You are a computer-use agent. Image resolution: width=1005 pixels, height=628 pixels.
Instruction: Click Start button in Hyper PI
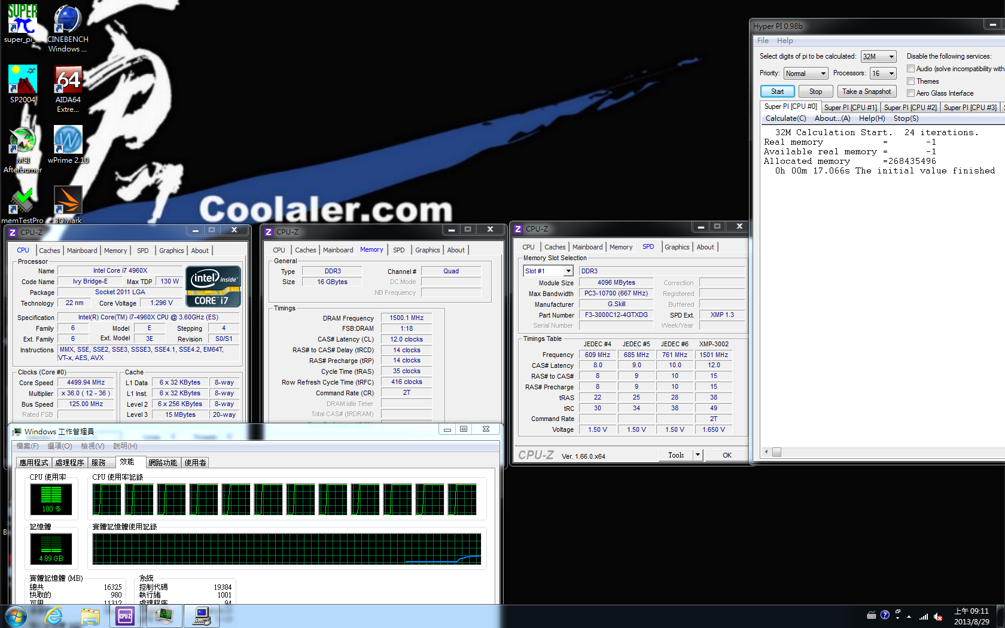click(x=777, y=92)
